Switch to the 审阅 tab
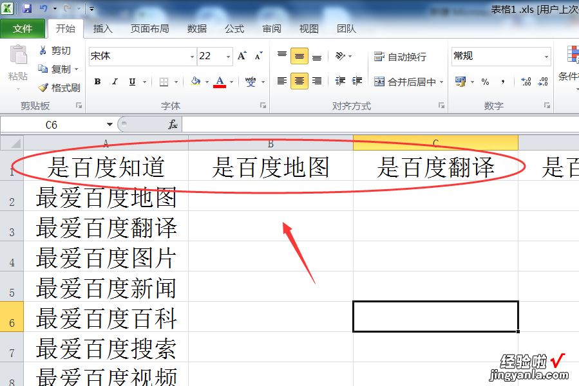 point(272,28)
